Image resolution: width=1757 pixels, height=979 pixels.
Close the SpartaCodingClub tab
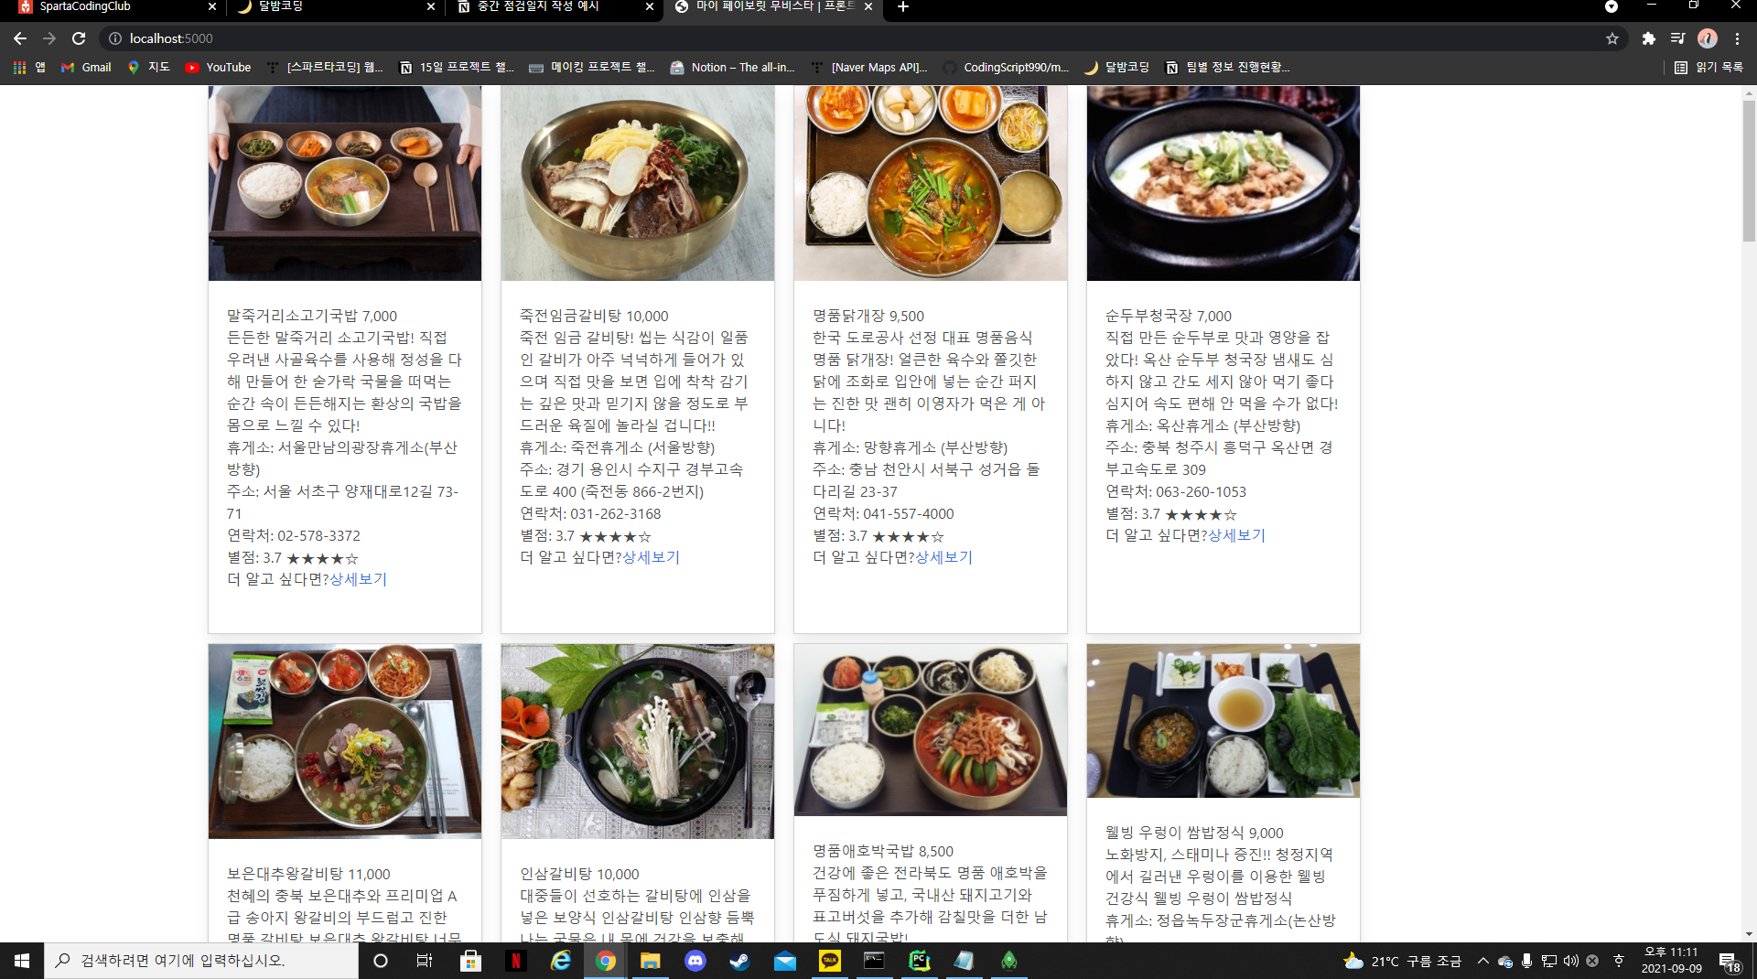point(212,7)
